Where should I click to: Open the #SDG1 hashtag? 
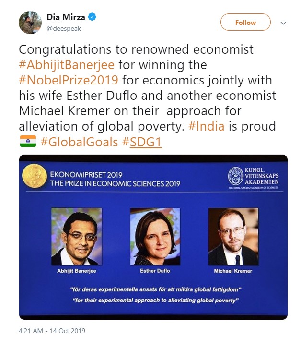[146, 142]
